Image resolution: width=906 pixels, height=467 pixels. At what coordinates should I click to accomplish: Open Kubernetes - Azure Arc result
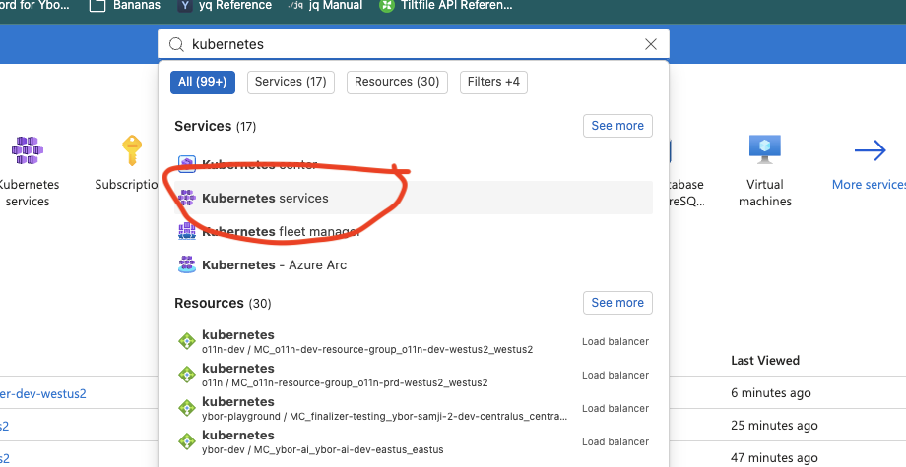[414, 264]
